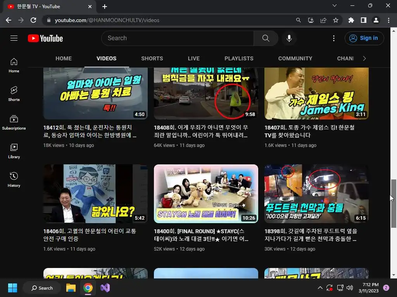397x297 pixels.
Task: Open YouTube settings three-dot menu
Action: [334, 38]
